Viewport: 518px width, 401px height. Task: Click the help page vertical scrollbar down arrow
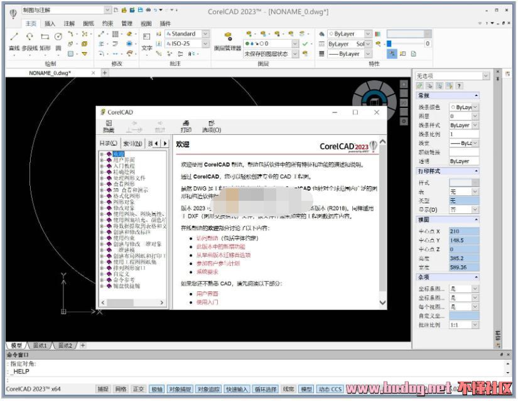point(382,302)
